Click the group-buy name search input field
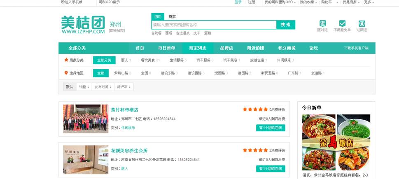399x179 pixels. coord(214,25)
